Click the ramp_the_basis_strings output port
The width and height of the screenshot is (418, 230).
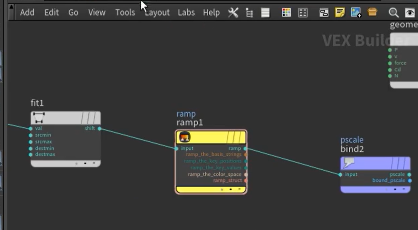pos(245,154)
